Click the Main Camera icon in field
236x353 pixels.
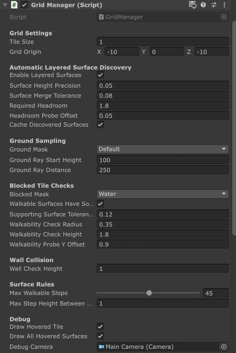[x=101, y=347]
